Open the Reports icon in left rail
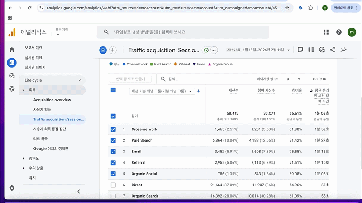Viewport: 362px width, 203px height. click(x=12, y=63)
